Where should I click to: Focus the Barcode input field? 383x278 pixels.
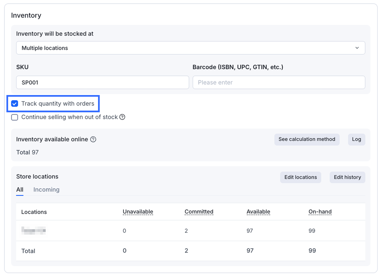click(x=279, y=83)
